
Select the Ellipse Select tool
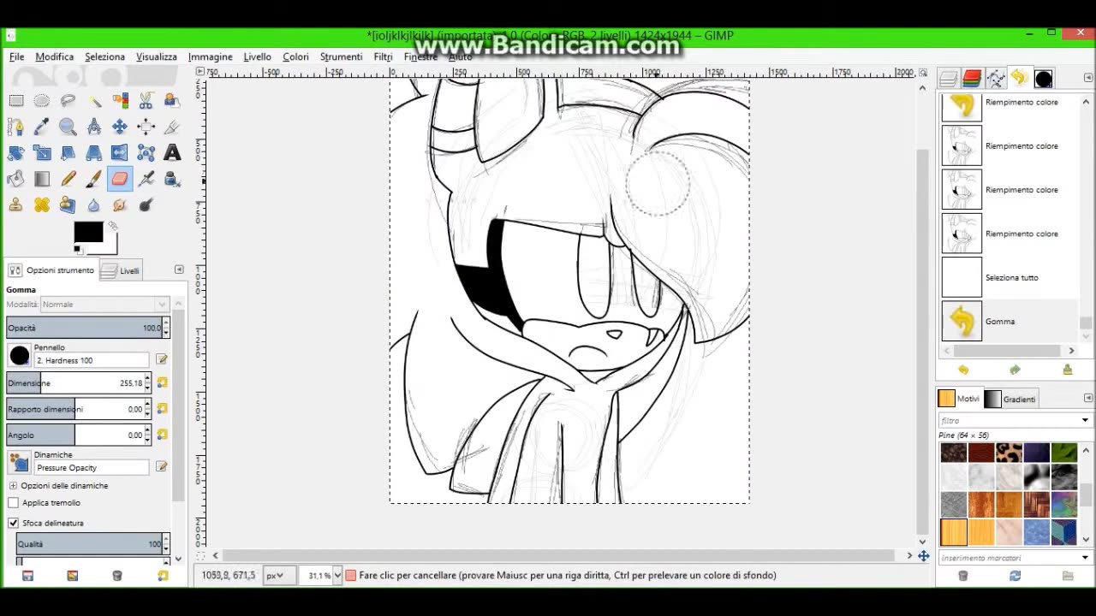[x=41, y=101]
